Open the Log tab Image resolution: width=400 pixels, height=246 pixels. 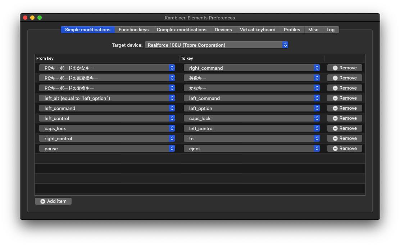coord(331,29)
